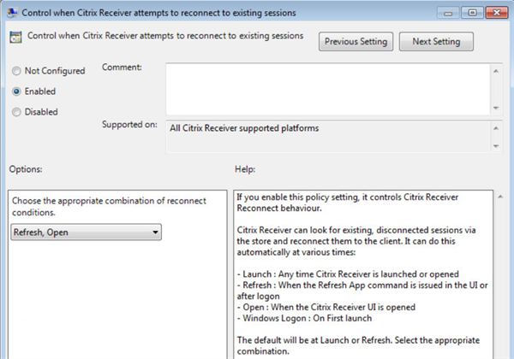Screen dimensions: 514x359
Task: Click 'All Citrix Receiver supported platforms' text
Action: [x=244, y=128]
